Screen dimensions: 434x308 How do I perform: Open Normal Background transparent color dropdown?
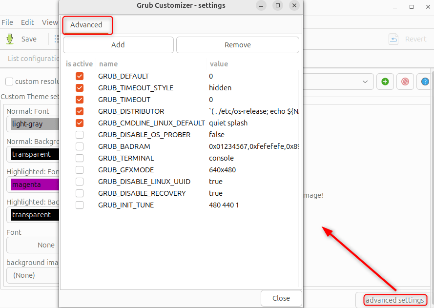[x=33, y=154]
